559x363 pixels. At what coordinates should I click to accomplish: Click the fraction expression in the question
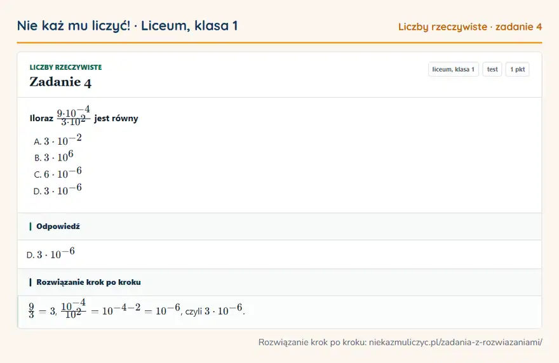tap(74, 116)
